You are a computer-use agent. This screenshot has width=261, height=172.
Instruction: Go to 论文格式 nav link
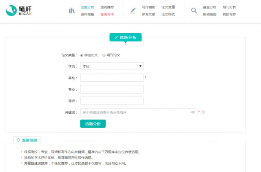168,15
